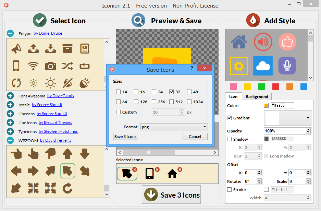The image size is (321, 211).
Task: Select the shrink inward arrows icon
Action: pyautogui.click(x=33, y=188)
